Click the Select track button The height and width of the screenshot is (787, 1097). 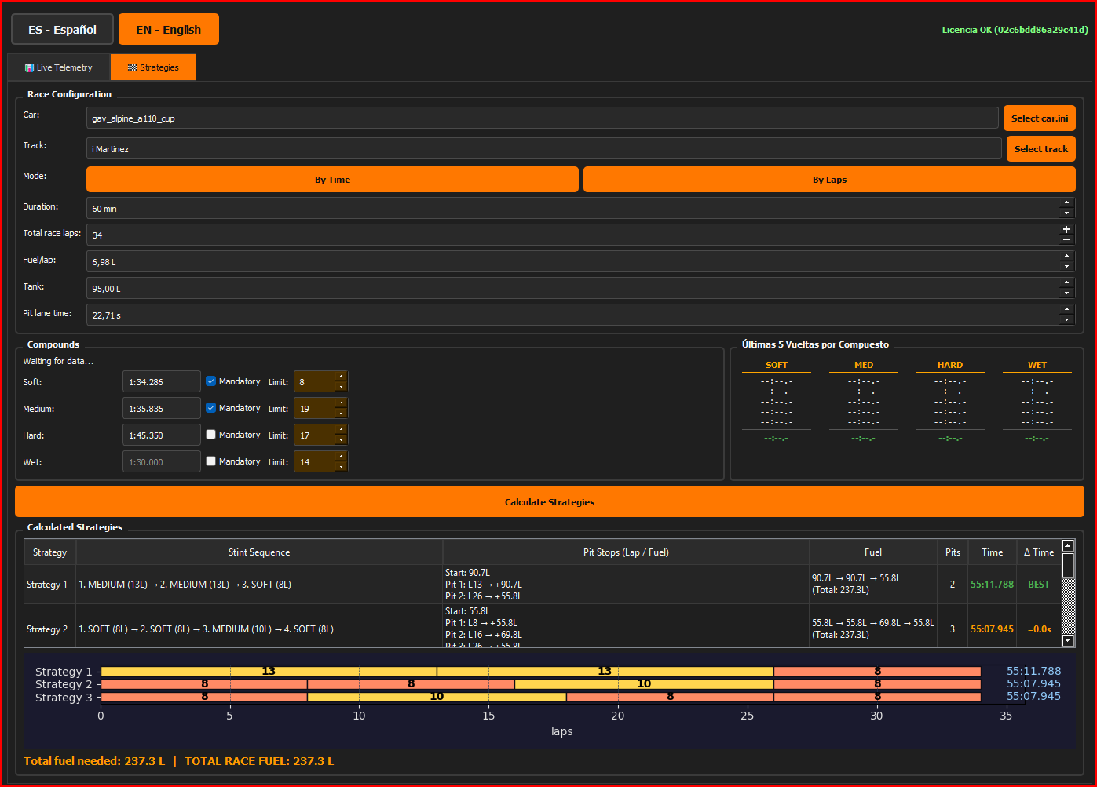[1041, 149]
